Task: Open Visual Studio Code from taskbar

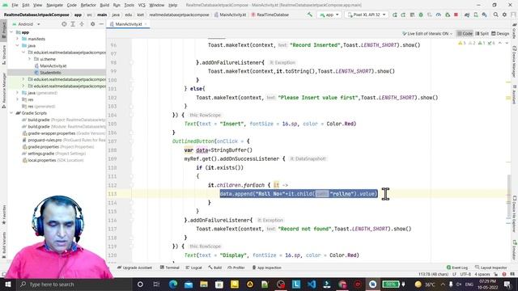Action: pyautogui.click(x=311, y=284)
